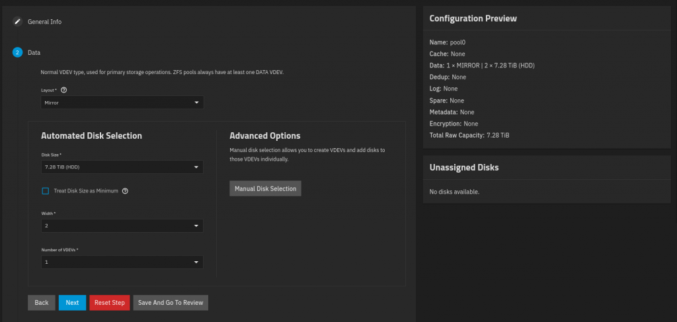The image size is (677, 322).
Task: Select the Data step label
Action: pyautogui.click(x=34, y=52)
